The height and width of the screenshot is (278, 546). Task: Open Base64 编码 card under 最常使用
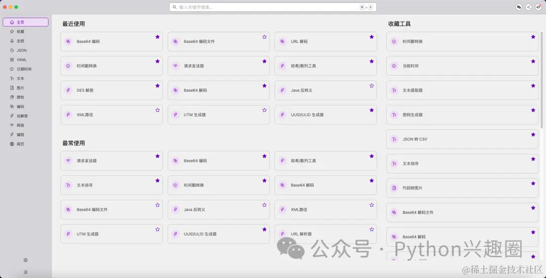219,161
